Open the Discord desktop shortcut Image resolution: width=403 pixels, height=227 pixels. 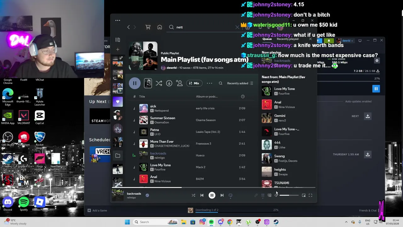(8, 204)
